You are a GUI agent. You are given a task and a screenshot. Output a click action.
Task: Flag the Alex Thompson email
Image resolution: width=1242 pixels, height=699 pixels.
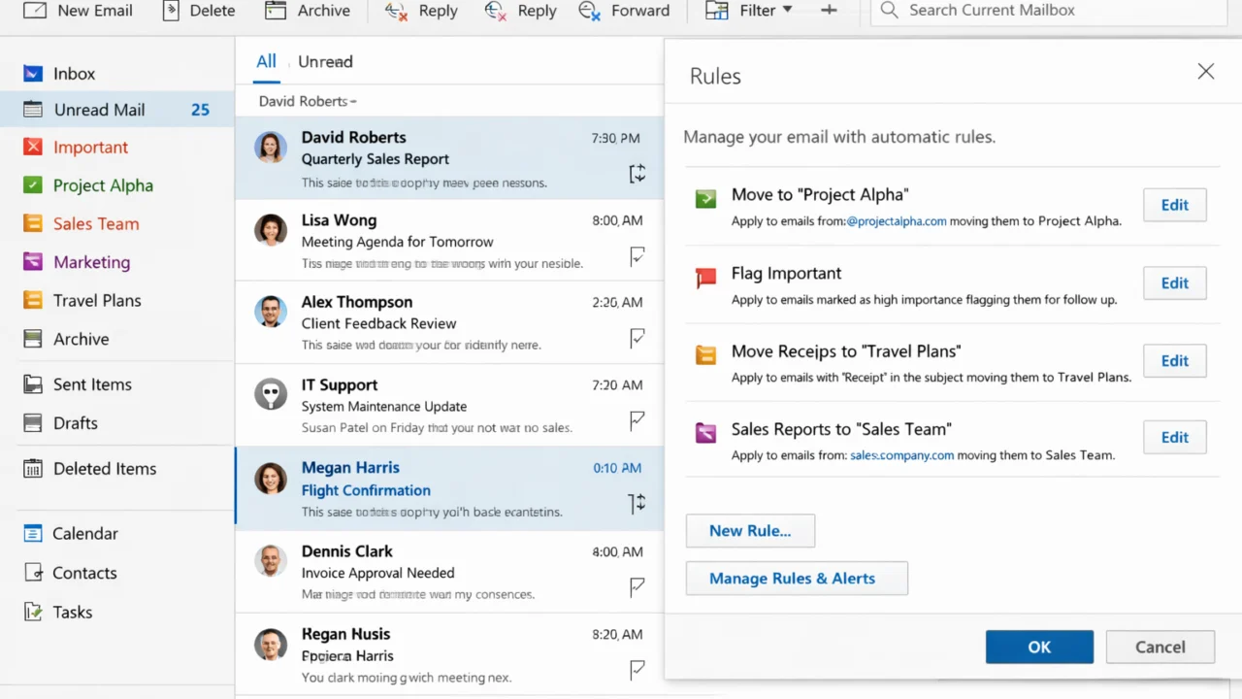pyautogui.click(x=637, y=337)
